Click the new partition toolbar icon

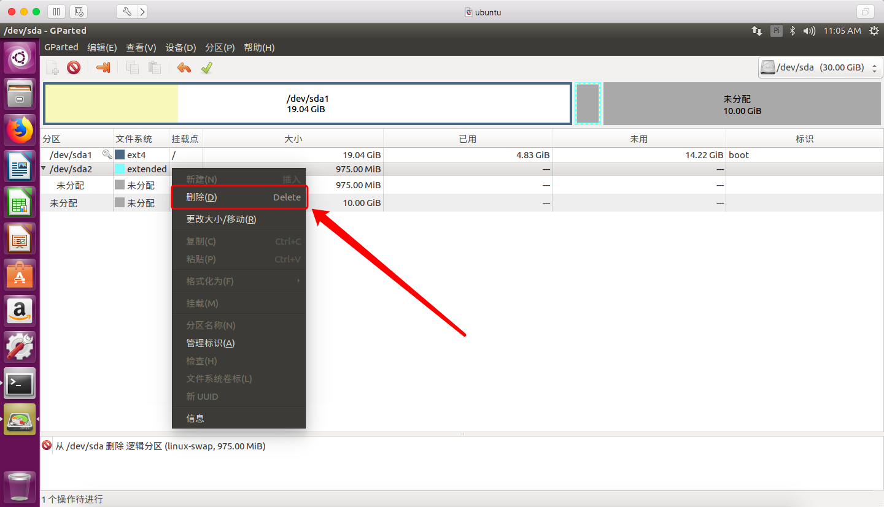[53, 68]
